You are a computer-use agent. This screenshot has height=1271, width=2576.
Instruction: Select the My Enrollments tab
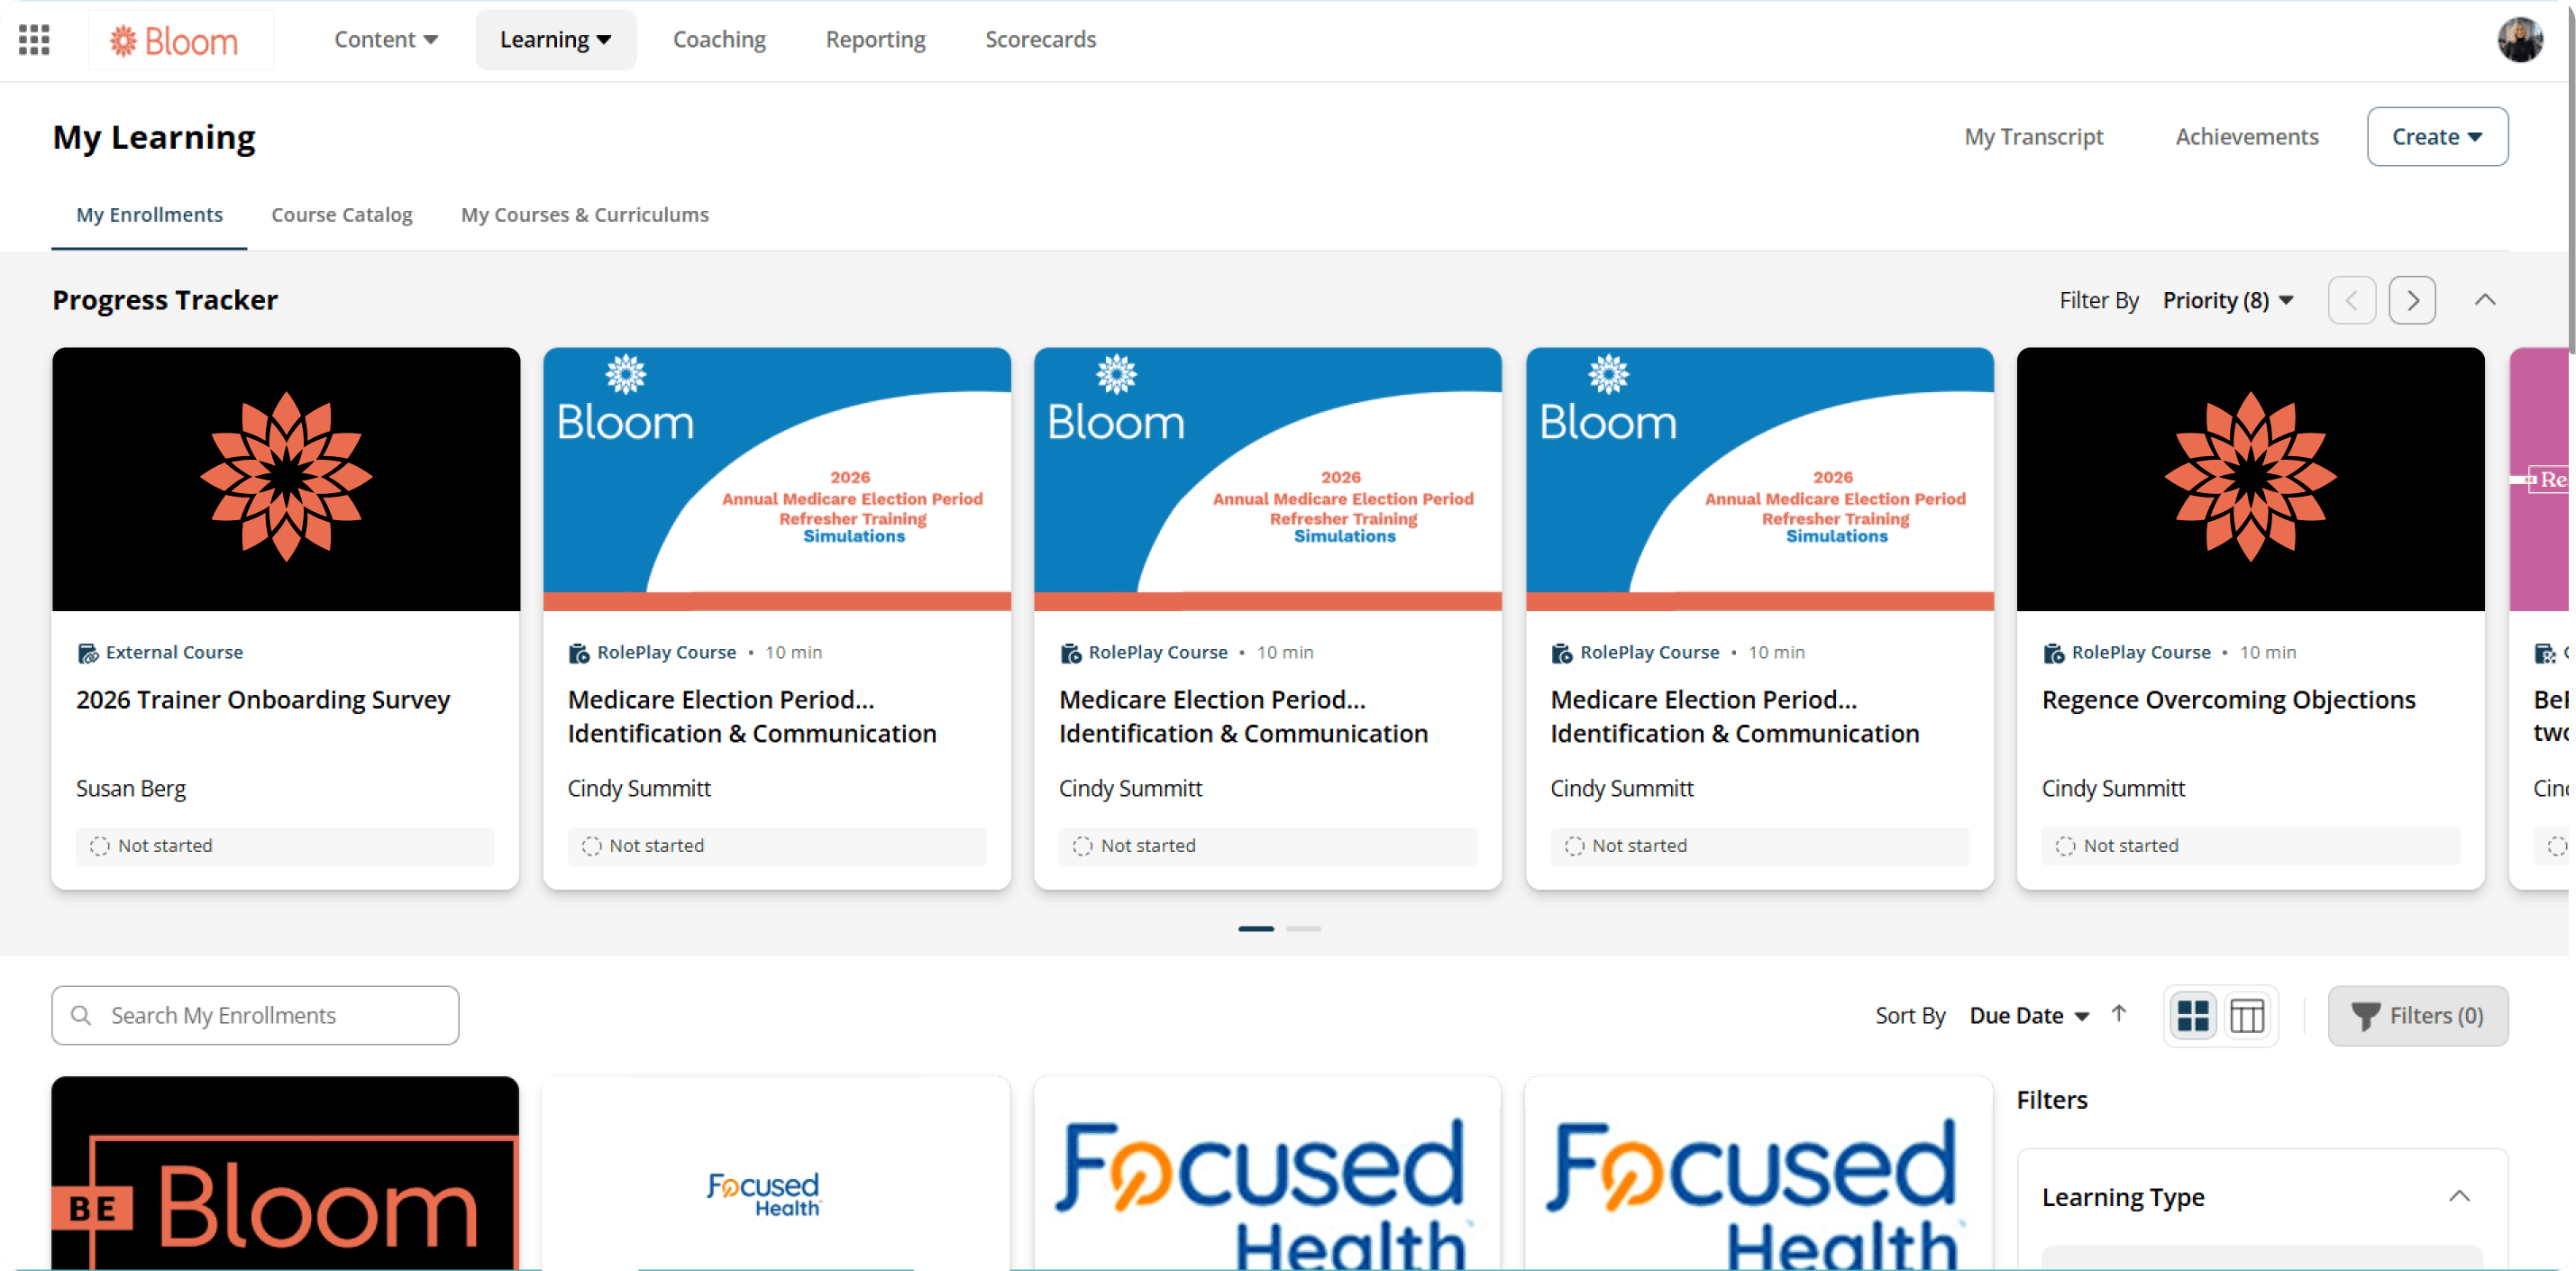[x=150, y=215]
